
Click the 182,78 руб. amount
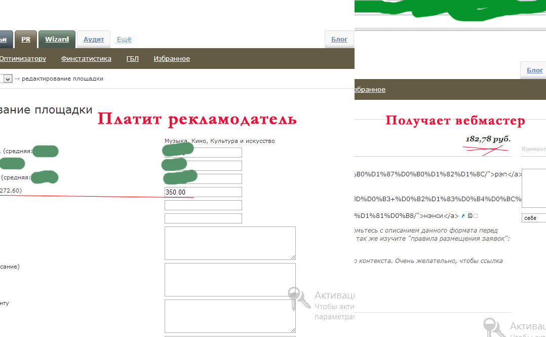[488, 139]
